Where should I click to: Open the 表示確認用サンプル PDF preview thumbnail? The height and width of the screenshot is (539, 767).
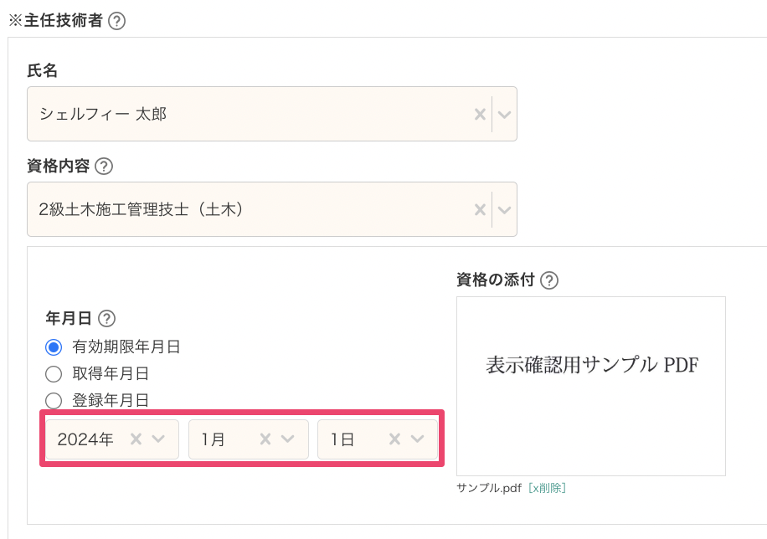[x=591, y=386]
